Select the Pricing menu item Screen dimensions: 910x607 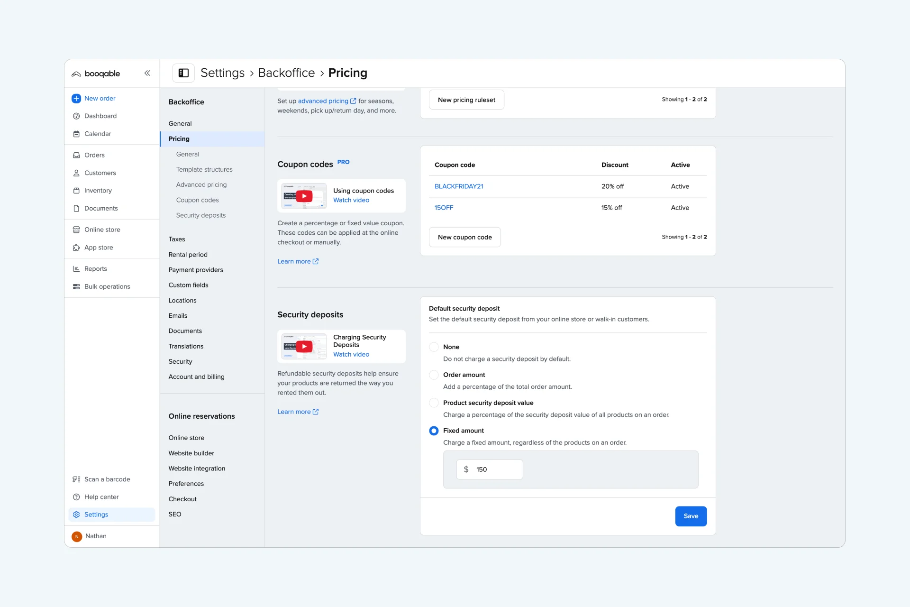[x=212, y=139]
